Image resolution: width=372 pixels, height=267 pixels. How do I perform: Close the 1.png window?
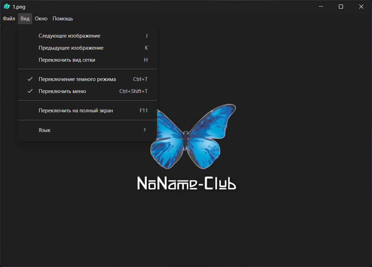pyautogui.click(x=361, y=7)
